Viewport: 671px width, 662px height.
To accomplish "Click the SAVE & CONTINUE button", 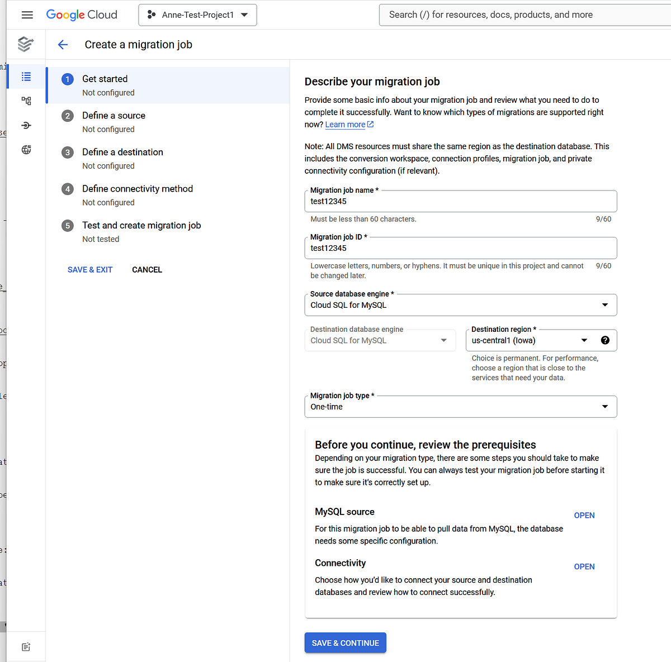I will pos(345,642).
